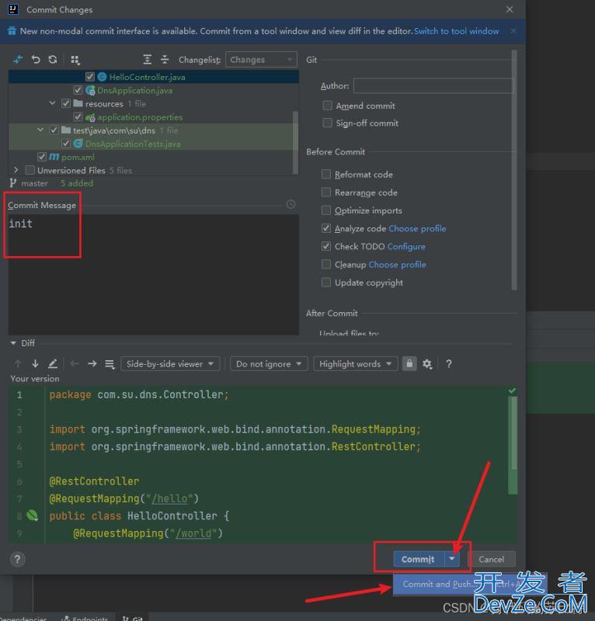Click the Expand All tree icon
Image resolution: width=595 pixels, height=621 pixels.
147,60
